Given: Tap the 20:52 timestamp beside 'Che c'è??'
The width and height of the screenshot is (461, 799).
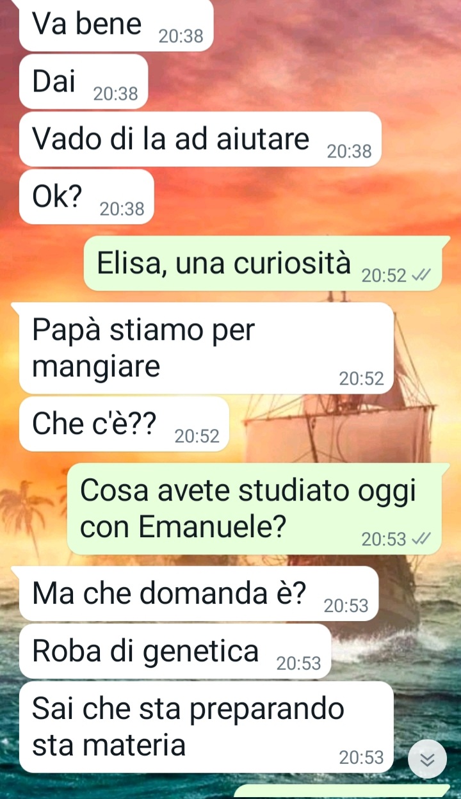Looking at the screenshot, I should pos(197,437).
